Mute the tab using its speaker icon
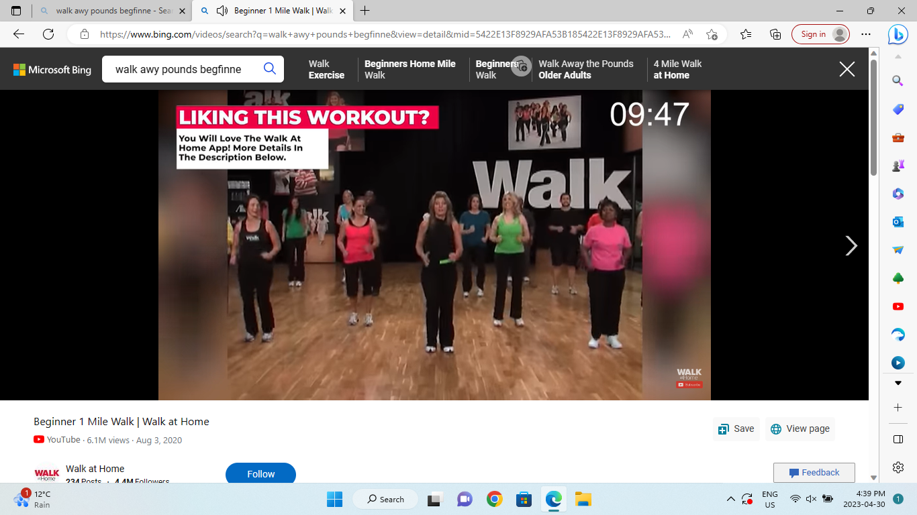The image size is (917, 515). click(x=222, y=11)
